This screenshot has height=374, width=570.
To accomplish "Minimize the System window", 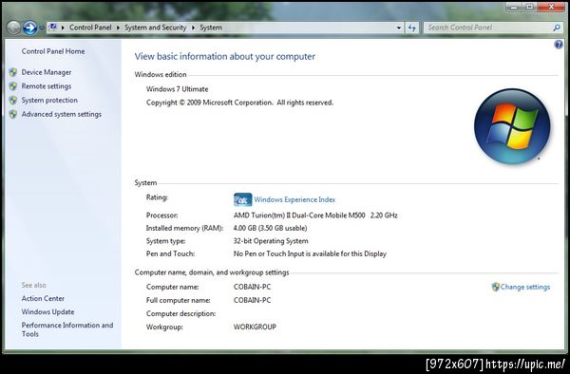I will 514,7.
